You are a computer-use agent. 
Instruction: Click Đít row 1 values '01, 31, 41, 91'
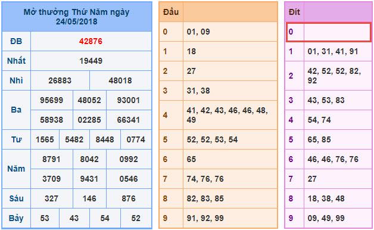click(x=333, y=51)
